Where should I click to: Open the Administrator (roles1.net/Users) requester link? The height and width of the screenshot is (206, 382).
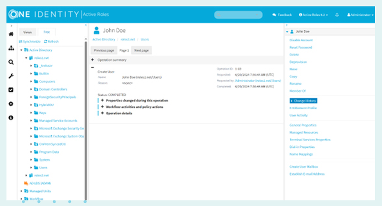[258, 80]
